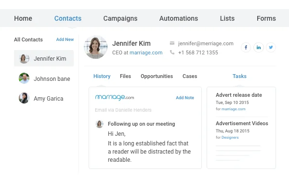The image size is (289, 182).
Task: Click the 'Hi Jen,' greeting line
Action: coord(117,134)
